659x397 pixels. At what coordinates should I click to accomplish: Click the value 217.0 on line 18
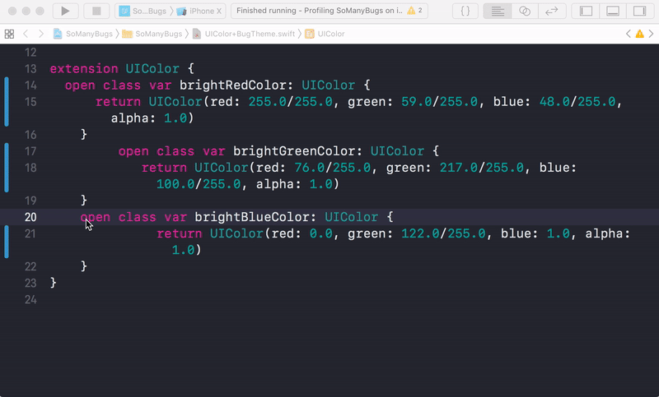(x=459, y=168)
